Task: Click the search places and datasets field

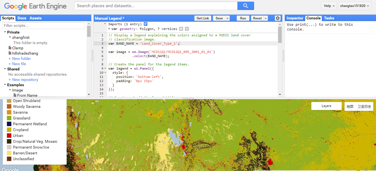Action: coord(156,6)
